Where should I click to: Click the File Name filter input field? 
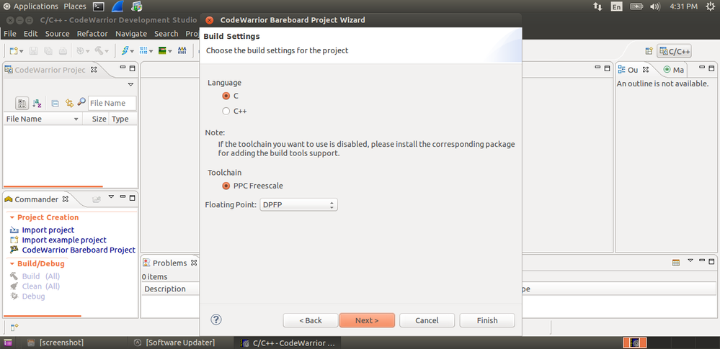click(112, 103)
